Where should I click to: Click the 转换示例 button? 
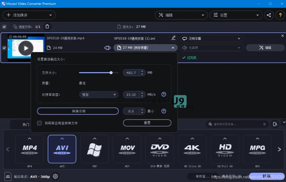[78, 111]
